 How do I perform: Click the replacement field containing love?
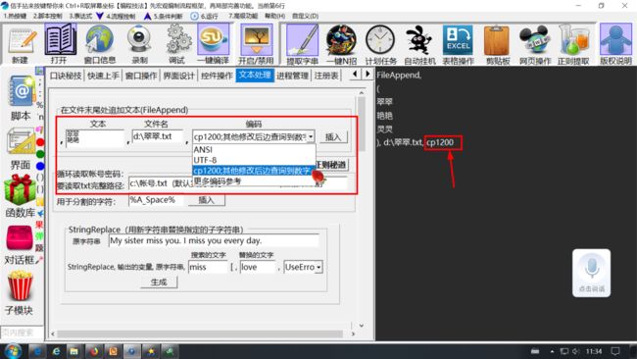[x=258, y=267]
